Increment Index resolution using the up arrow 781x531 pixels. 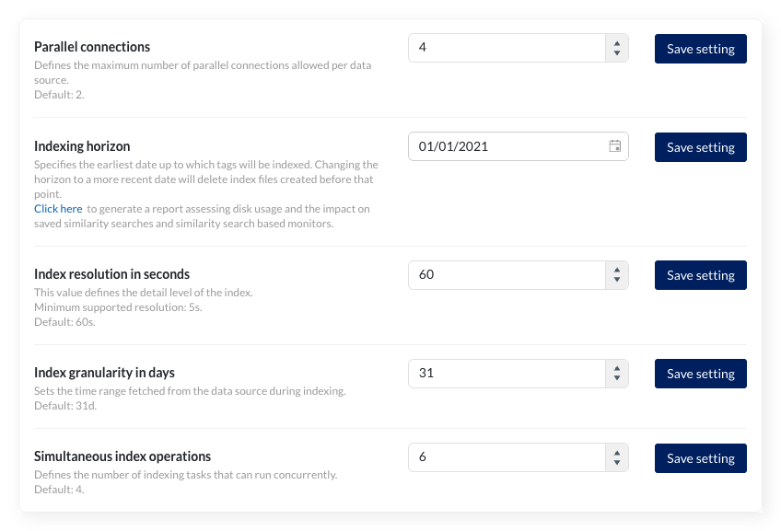click(x=616, y=270)
